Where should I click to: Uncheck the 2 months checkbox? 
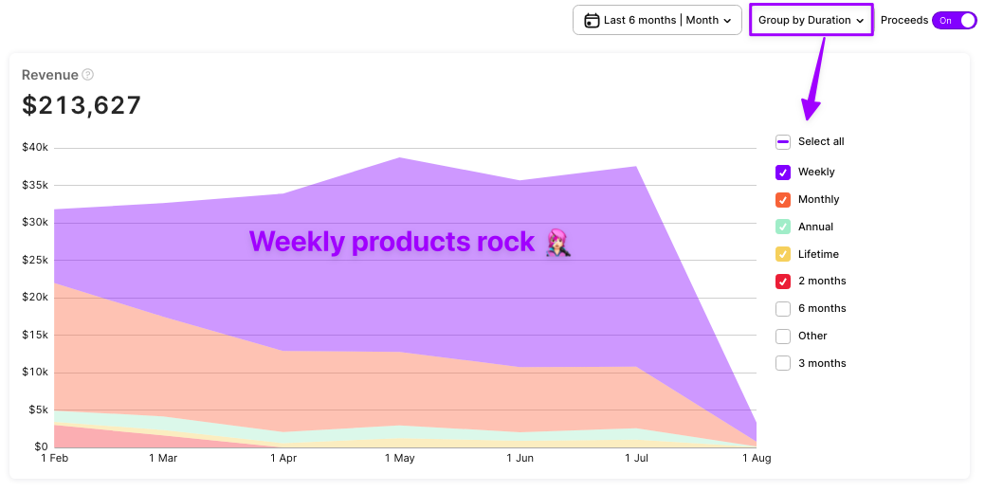click(x=783, y=282)
